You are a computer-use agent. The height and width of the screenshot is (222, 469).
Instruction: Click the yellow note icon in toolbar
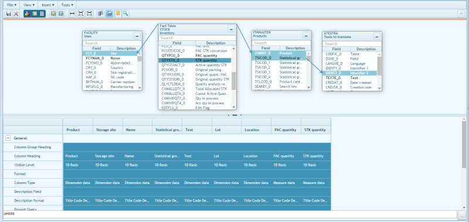[118, 13]
